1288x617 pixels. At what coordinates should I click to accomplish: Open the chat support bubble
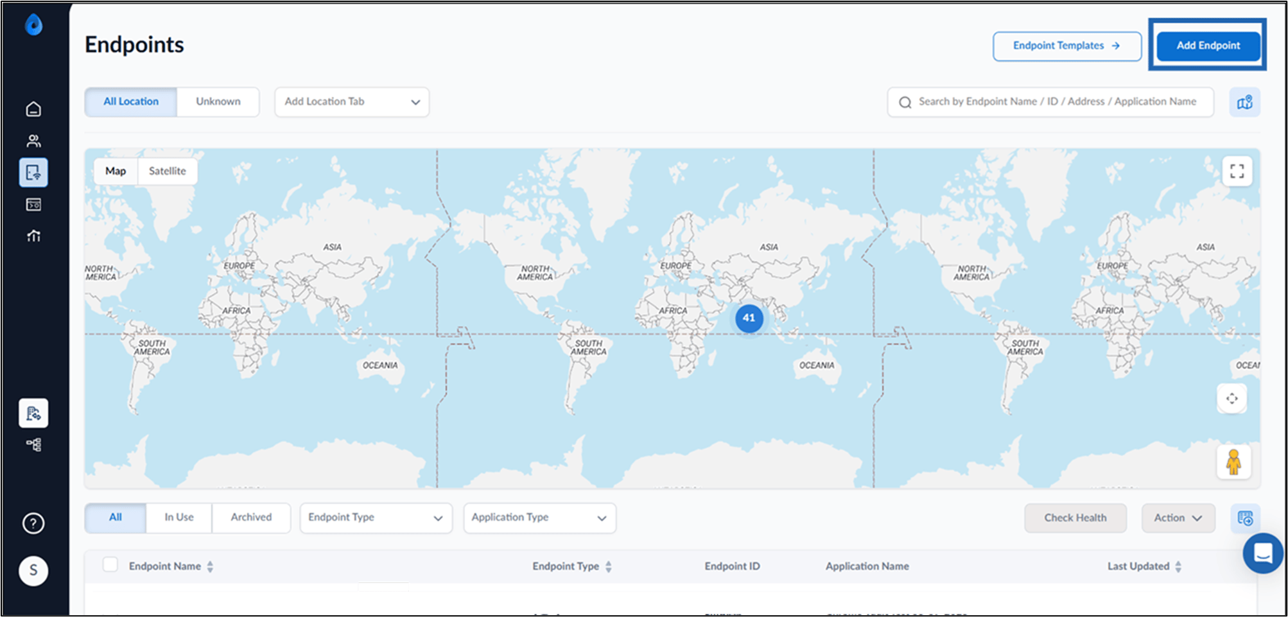tap(1263, 553)
